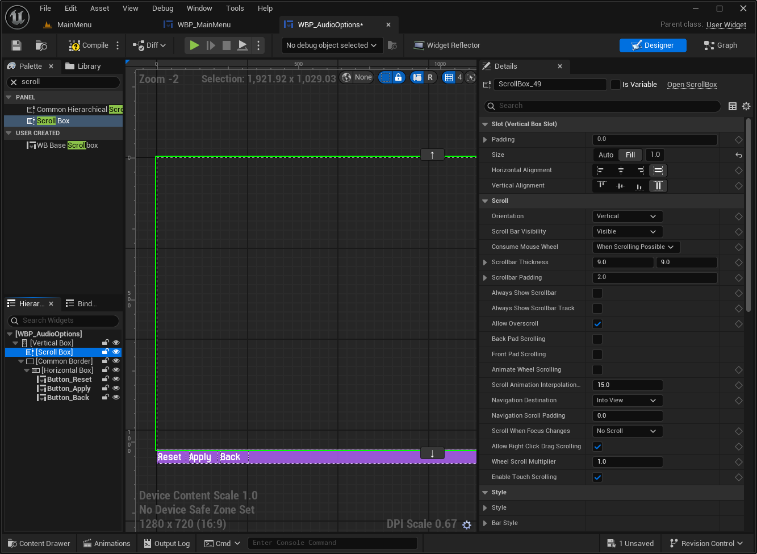Click the Save icon in toolbar

[x=16, y=45]
